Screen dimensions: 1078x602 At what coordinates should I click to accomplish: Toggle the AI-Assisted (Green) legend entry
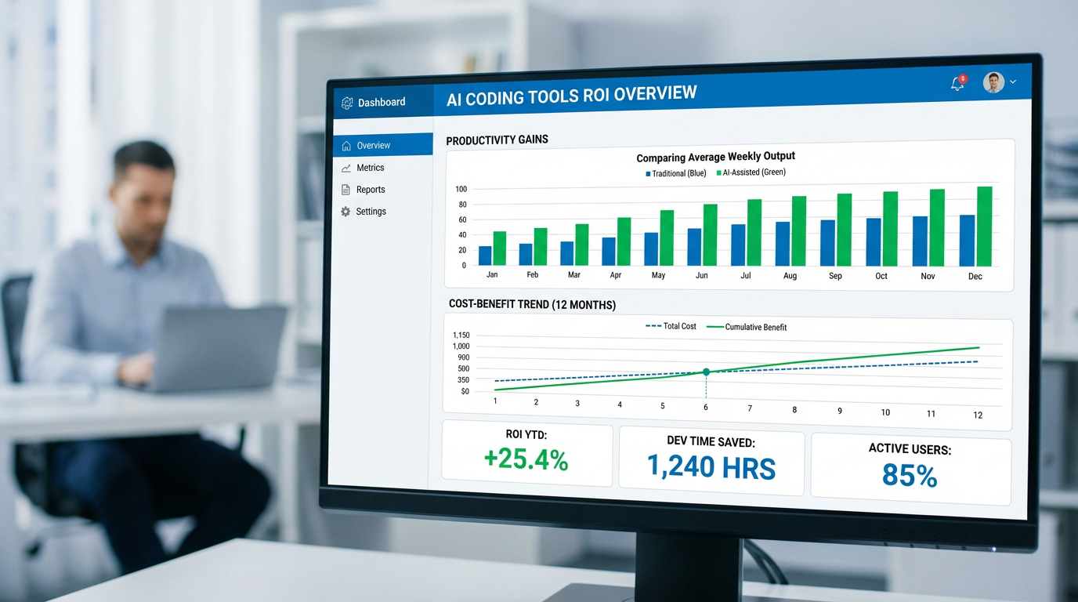click(751, 172)
